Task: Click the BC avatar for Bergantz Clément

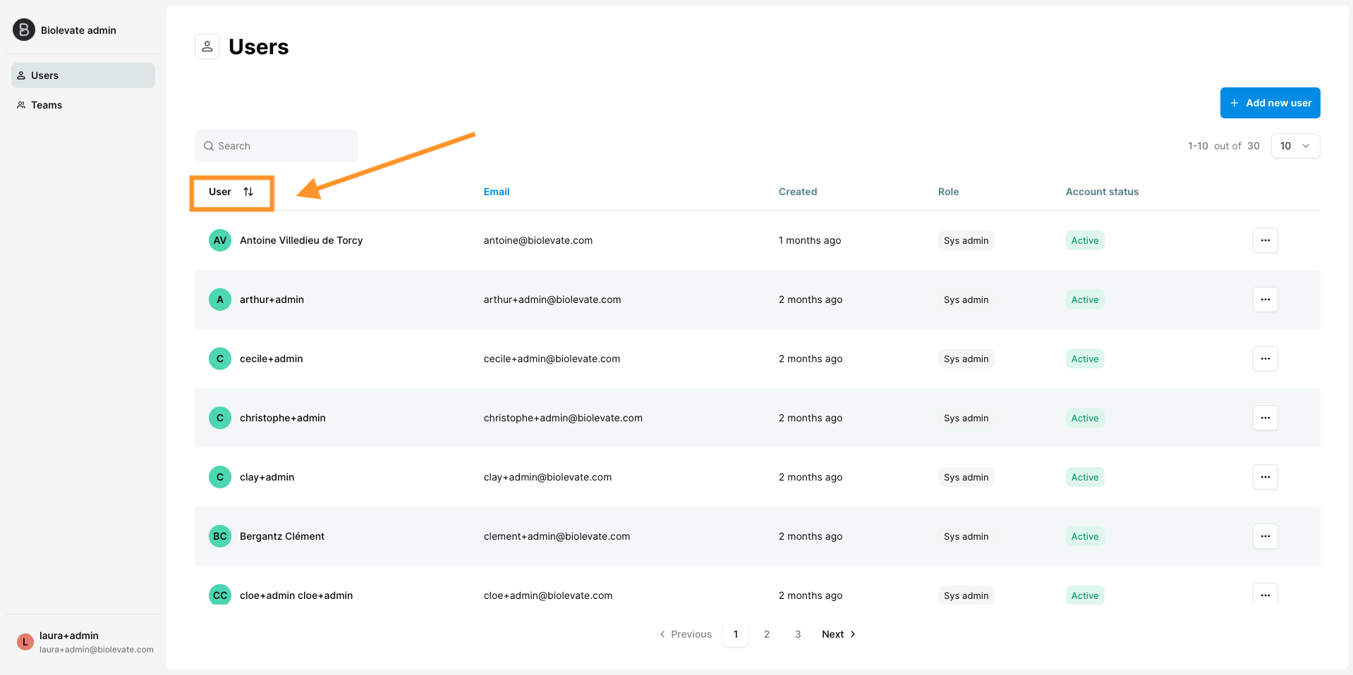Action: pyautogui.click(x=220, y=536)
